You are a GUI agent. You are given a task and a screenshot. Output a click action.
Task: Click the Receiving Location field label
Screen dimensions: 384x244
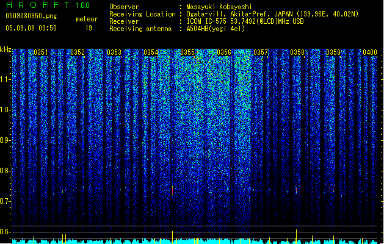coord(142,14)
